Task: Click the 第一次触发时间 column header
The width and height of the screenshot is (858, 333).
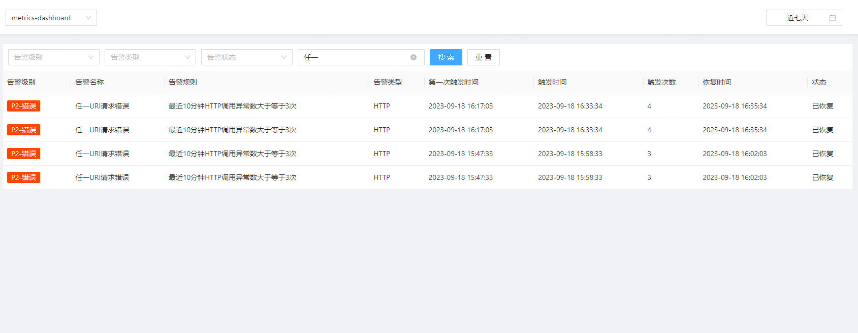Action: click(x=453, y=82)
